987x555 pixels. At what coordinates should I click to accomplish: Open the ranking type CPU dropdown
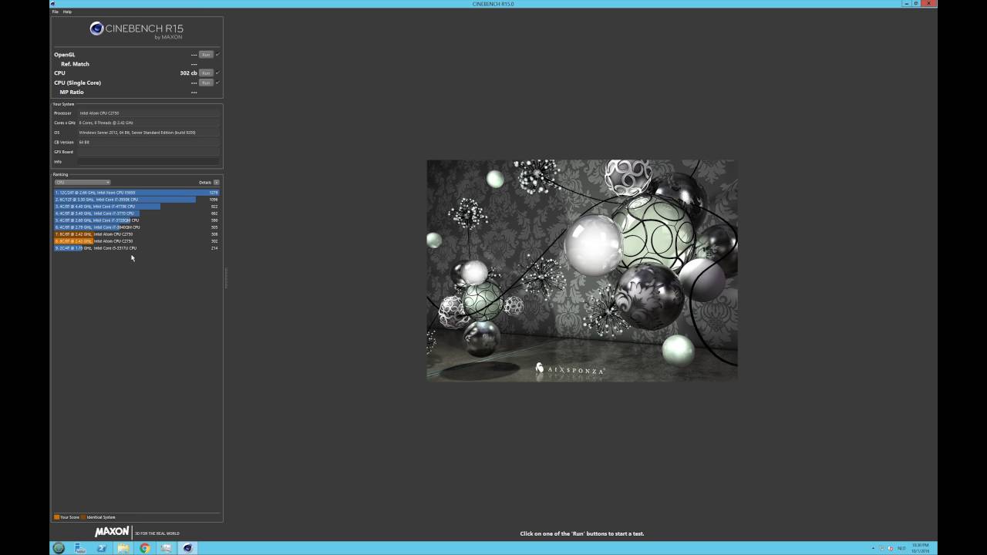pos(82,183)
